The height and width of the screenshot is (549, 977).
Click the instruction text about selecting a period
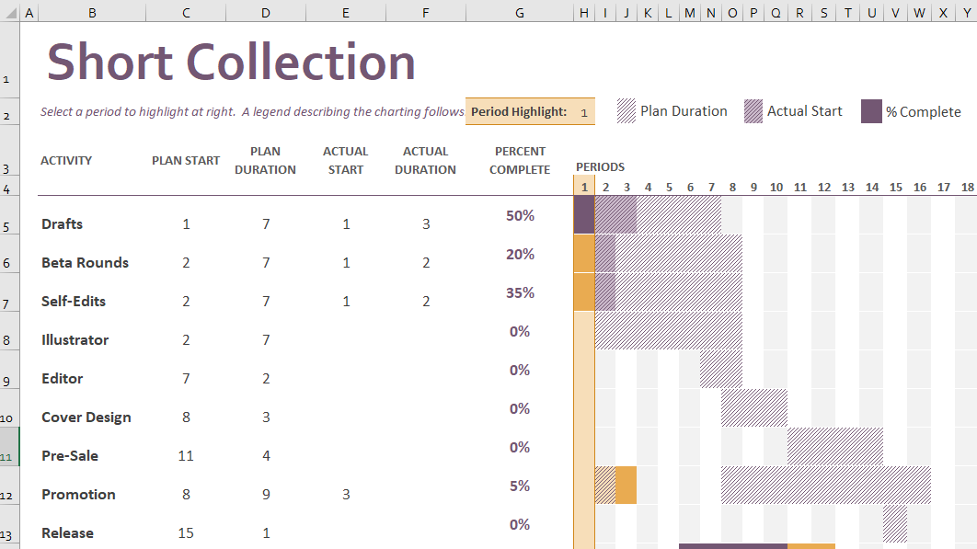click(252, 111)
